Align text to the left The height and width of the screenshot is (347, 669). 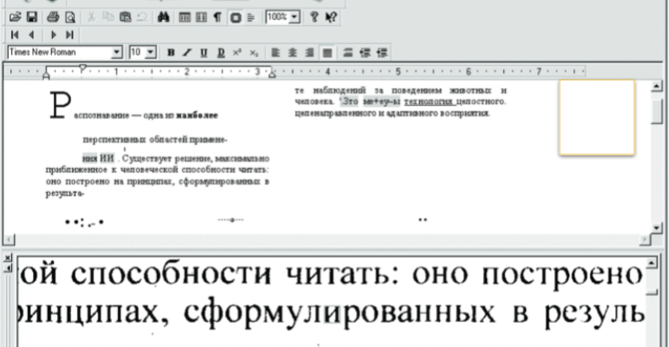[276, 52]
